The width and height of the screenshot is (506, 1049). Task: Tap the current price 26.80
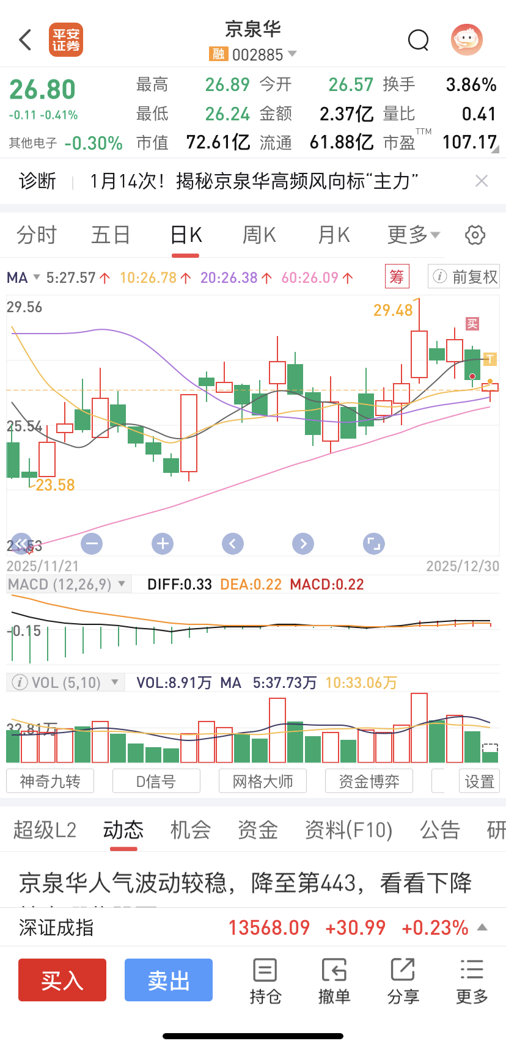pos(42,90)
